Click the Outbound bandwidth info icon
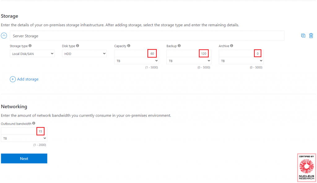This screenshot has height=183, width=317. 34,123
